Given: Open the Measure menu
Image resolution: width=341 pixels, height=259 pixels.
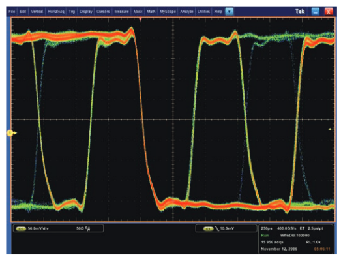Looking at the screenshot, I should tap(121, 12).
